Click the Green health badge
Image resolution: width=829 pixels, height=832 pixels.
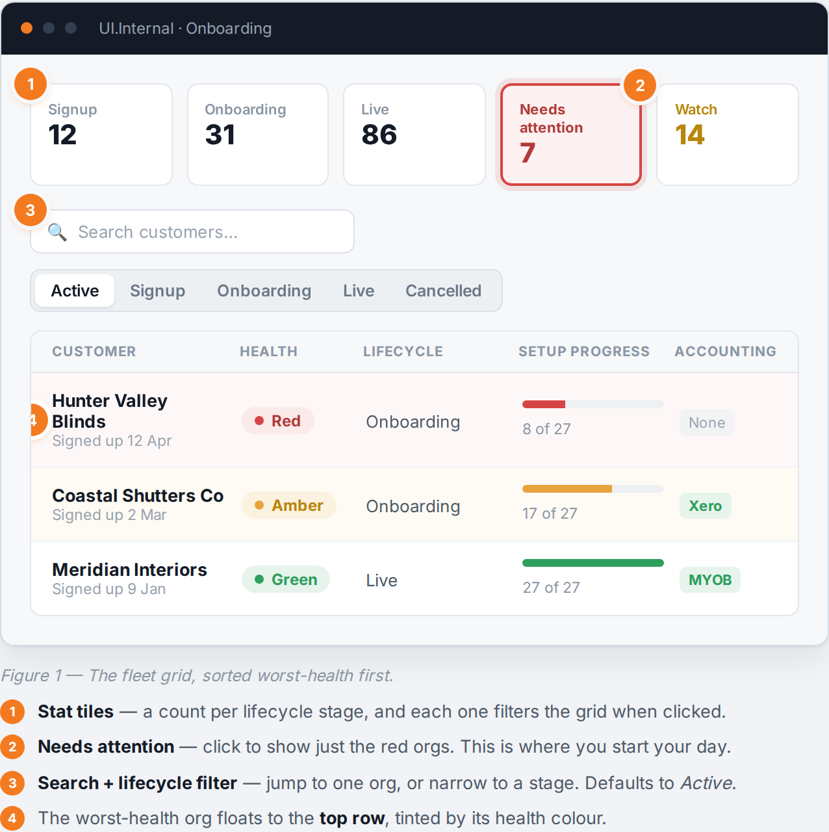286,579
